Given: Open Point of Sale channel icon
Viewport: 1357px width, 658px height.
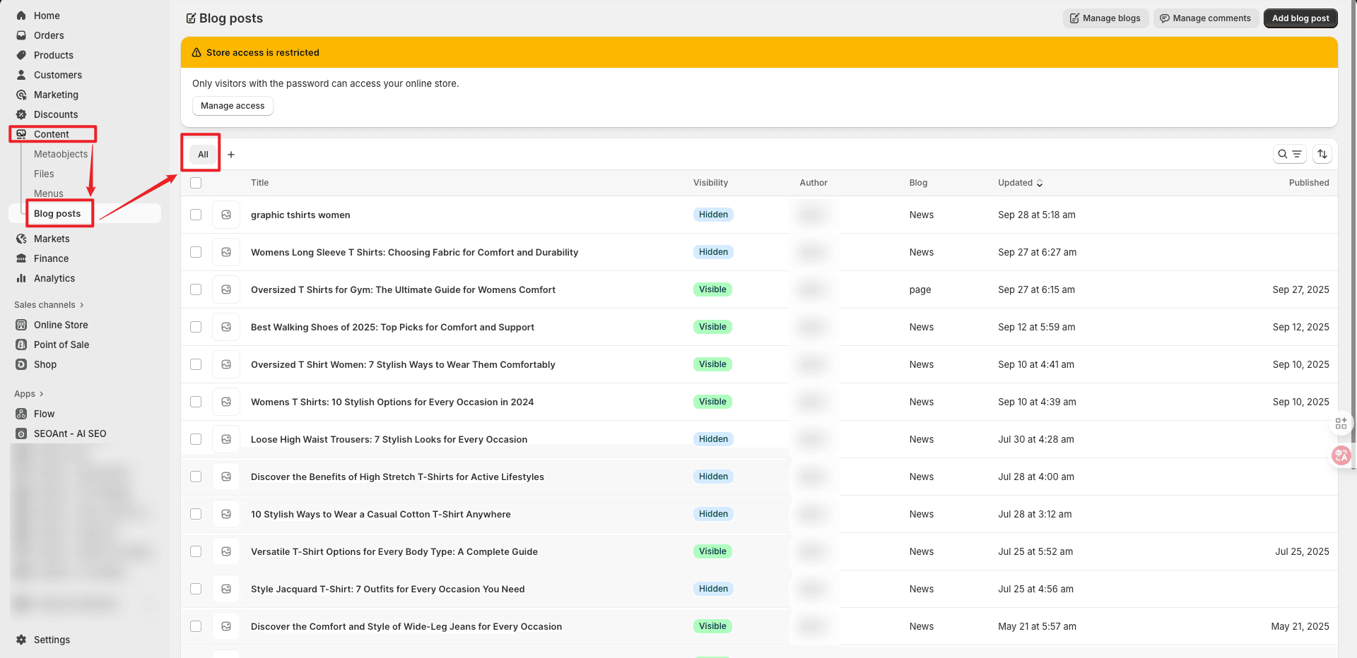Looking at the screenshot, I should tap(21, 345).
